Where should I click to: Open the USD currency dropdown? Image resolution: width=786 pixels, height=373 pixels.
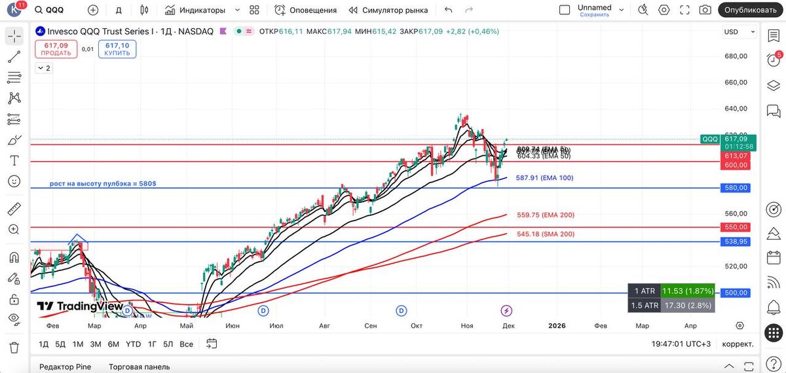[738, 31]
